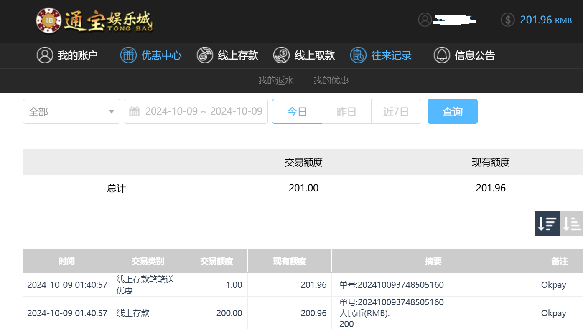Click the Tong Bao casino logo
The height and width of the screenshot is (332, 583).
coord(94,20)
